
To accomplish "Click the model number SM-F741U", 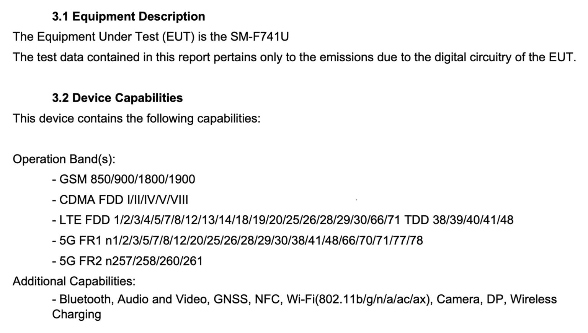I will pos(259,37).
